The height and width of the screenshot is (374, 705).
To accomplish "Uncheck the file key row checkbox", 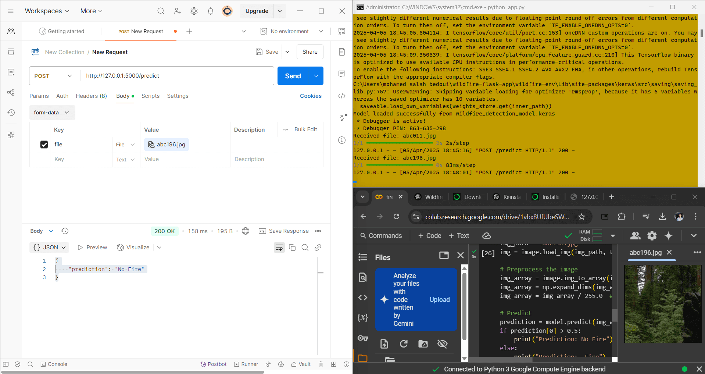I will click(x=44, y=145).
